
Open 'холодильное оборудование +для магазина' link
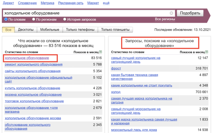(31, 110)
